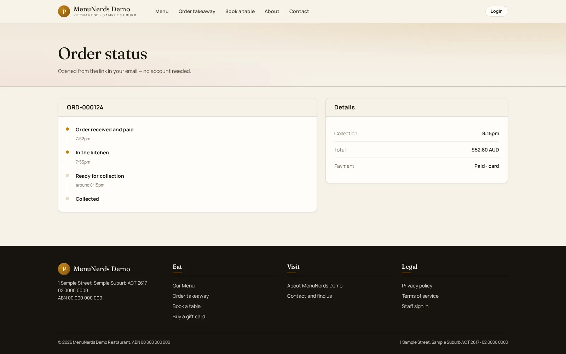Viewport: 566px width, 354px height.
Task: Click the footer phone number under address
Action: (x=73, y=290)
